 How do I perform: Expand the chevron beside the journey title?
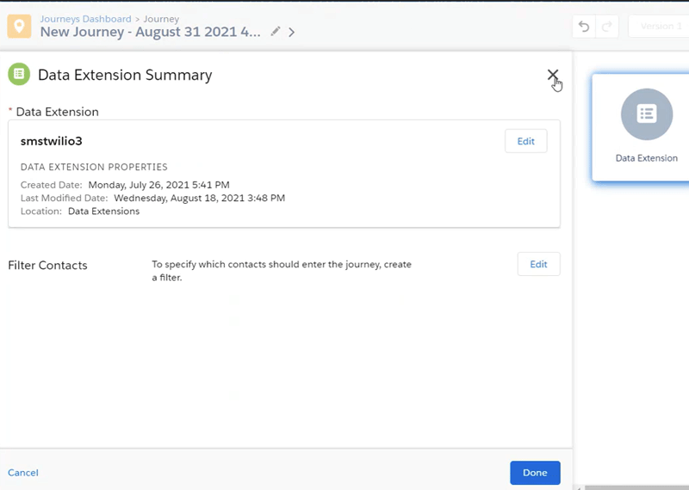(x=292, y=33)
